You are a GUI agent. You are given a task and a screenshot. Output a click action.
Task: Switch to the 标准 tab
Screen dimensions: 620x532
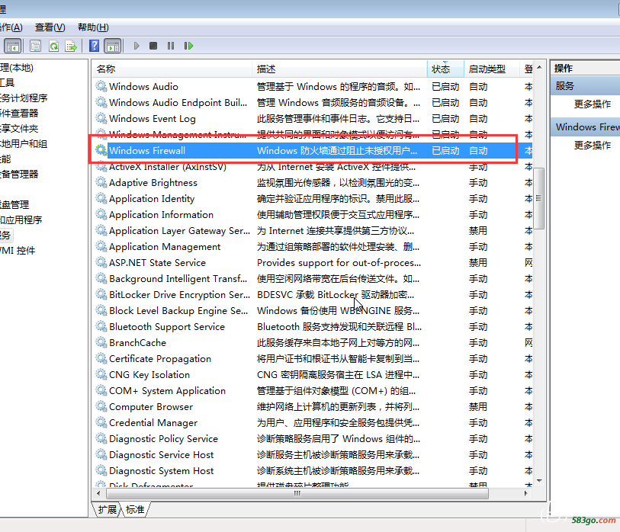coord(135,509)
